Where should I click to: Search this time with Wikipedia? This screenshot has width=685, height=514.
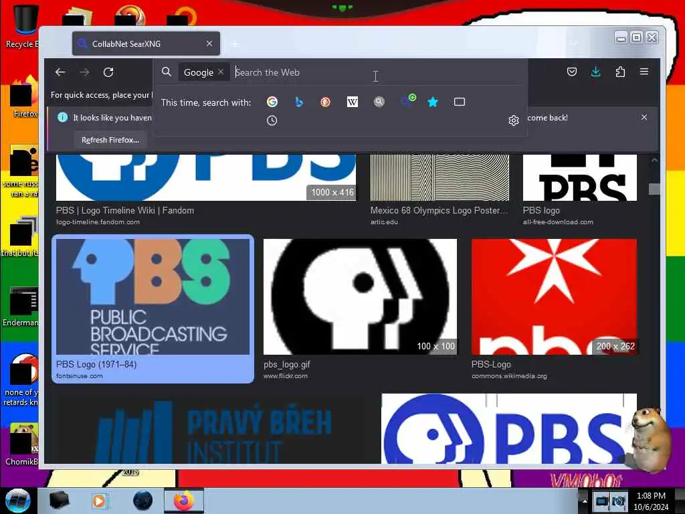(x=352, y=102)
